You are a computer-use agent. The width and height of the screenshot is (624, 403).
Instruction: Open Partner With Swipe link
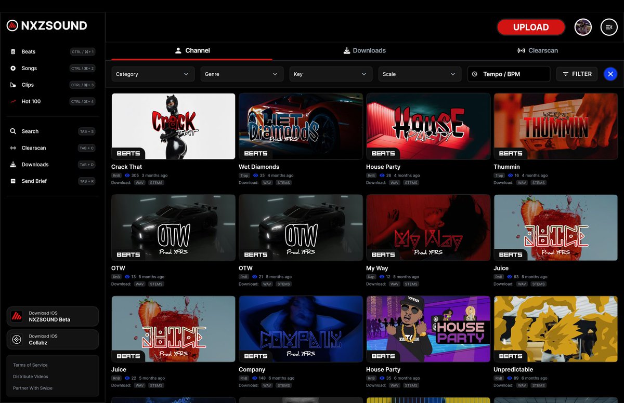33,388
